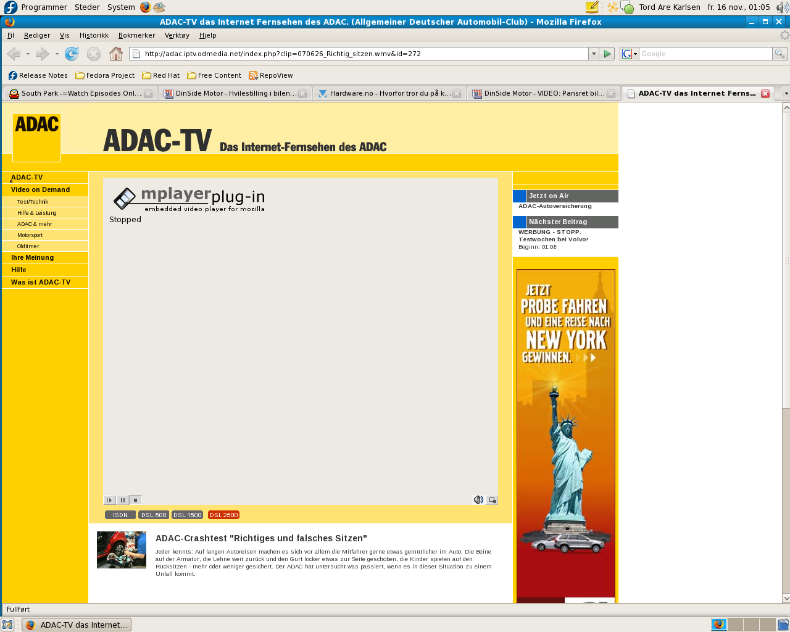Open the System panel menu

point(121,7)
